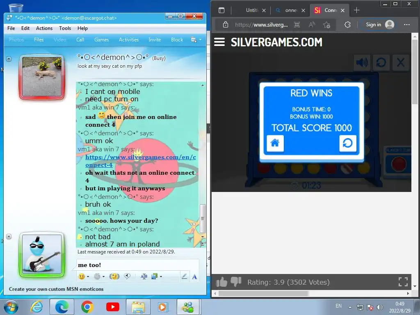Like the game with thumbs up

(x=221, y=282)
